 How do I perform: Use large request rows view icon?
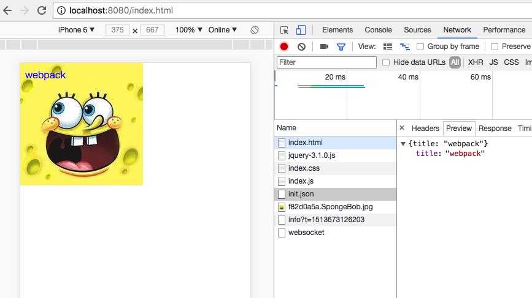(x=387, y=47)
